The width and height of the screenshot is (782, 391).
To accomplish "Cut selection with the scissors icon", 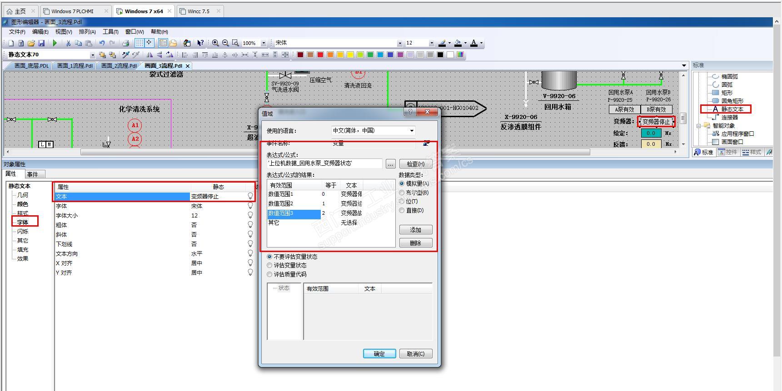I will tap(68, 43).
